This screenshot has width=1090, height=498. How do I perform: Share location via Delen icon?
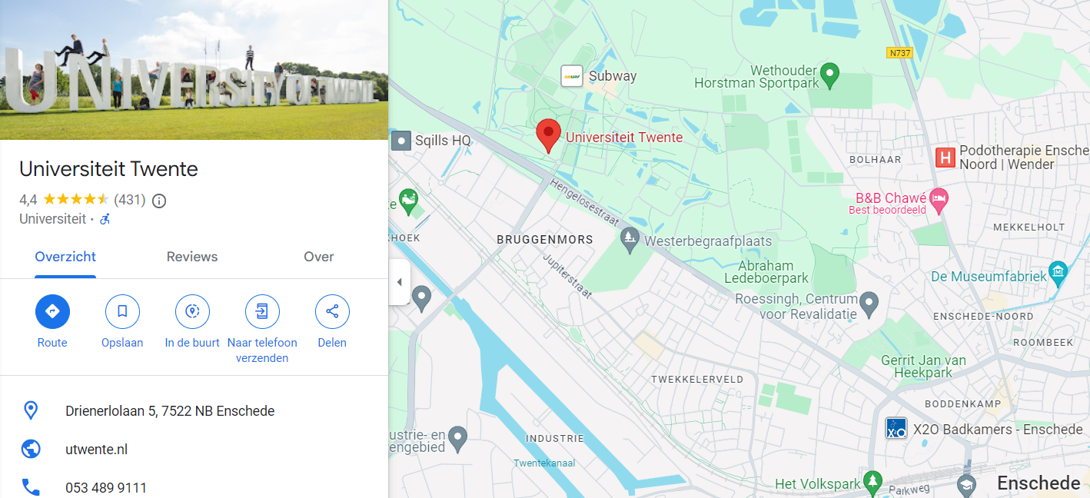[x=332, y=311]
